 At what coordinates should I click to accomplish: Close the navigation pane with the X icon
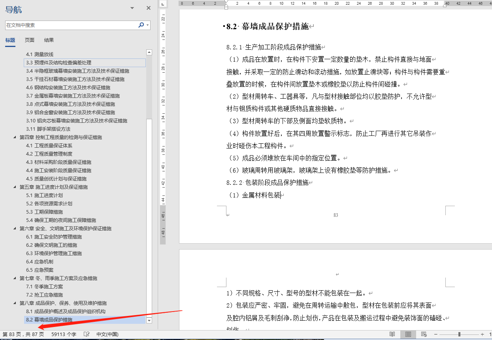point(149,8)
